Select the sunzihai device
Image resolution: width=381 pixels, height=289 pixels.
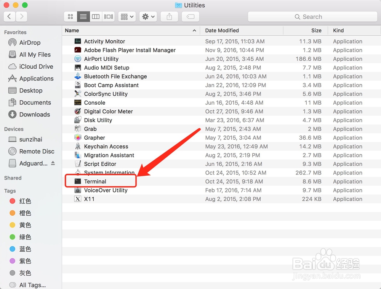[x=30, y=139]
